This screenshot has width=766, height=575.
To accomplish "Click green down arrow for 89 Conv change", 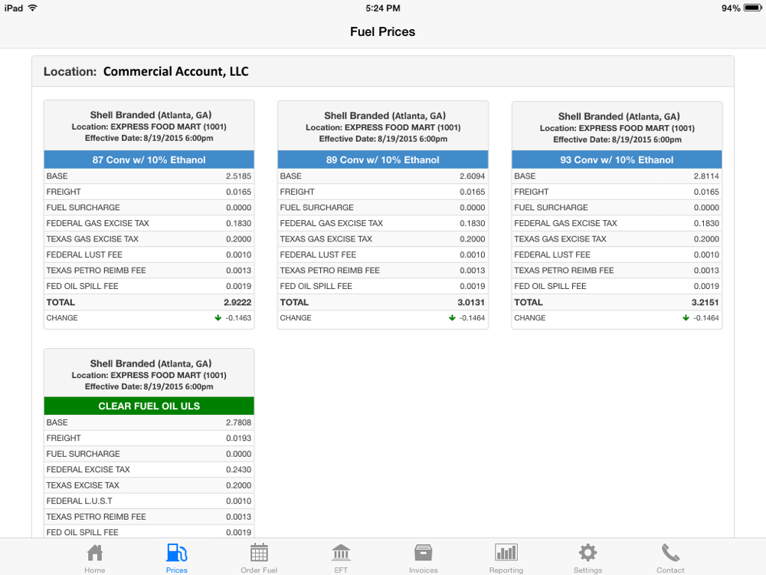I will click(452, 318).
